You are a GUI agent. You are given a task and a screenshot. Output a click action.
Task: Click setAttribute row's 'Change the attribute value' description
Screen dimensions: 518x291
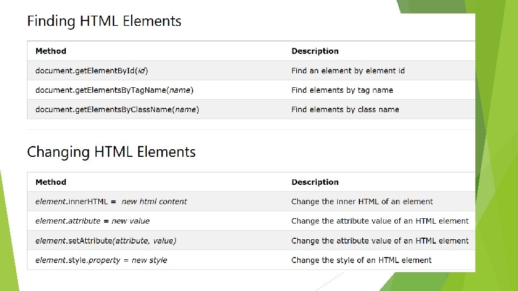click(380, 241)
